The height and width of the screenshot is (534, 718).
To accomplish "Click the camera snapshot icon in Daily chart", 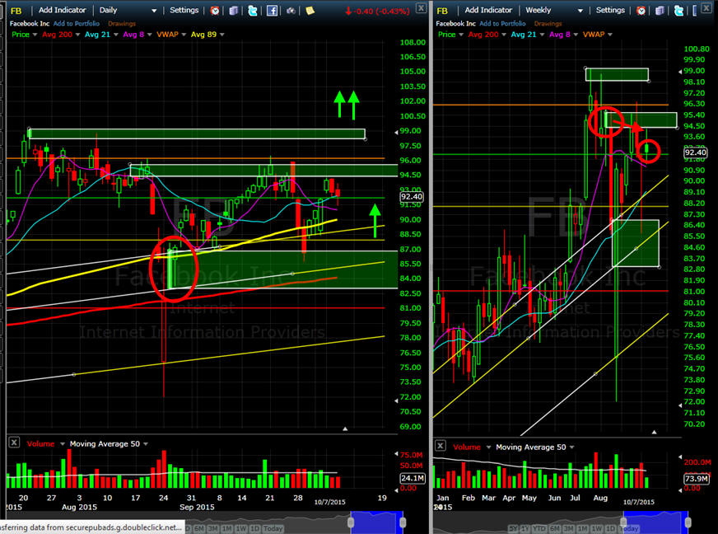I will [291, 11].
